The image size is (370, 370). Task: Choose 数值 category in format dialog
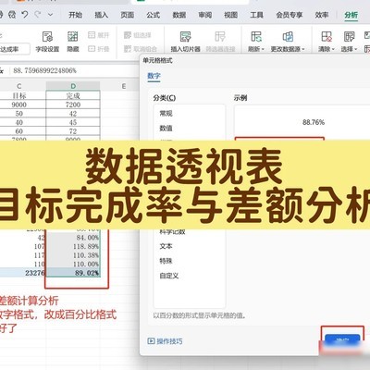(166, 128)
